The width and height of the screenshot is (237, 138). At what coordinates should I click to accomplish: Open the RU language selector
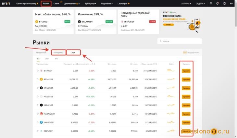(x=231, y=4)
